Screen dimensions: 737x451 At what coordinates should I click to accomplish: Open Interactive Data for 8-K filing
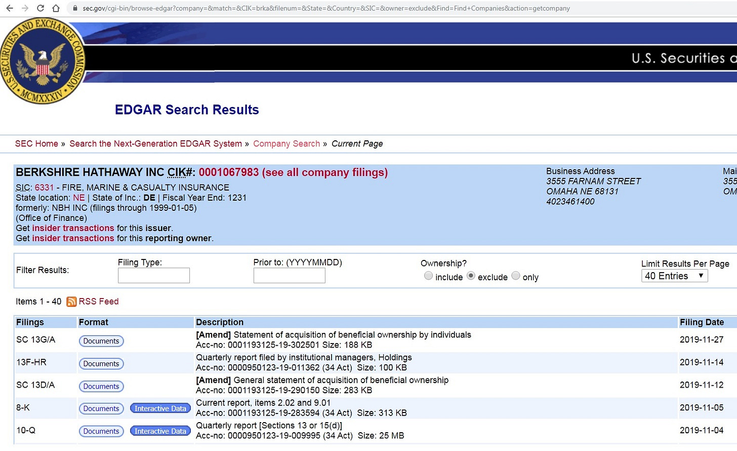[x=160, y=408]
